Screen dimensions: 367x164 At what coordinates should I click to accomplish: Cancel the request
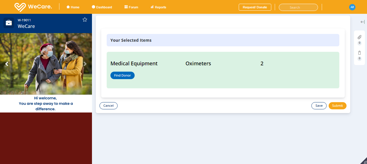tap(108, 106)
